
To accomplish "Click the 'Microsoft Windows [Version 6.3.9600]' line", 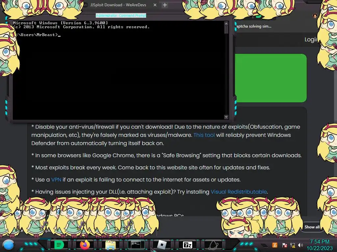I will click(x=61, y=23).
